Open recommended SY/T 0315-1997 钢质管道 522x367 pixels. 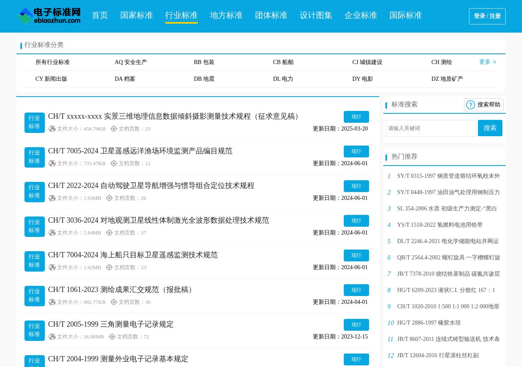pos(449,176)
